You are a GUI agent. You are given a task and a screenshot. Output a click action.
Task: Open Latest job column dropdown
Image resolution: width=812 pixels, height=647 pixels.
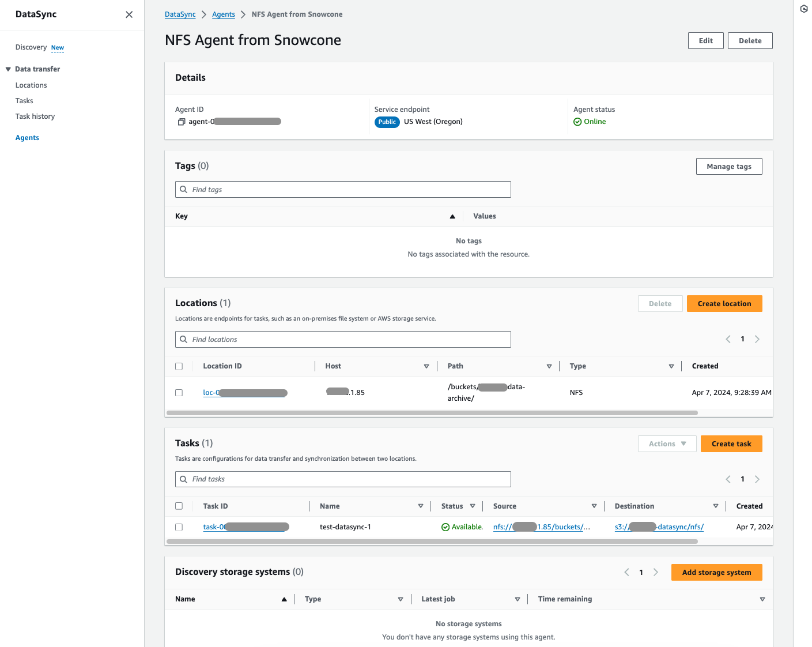[518, 599]
